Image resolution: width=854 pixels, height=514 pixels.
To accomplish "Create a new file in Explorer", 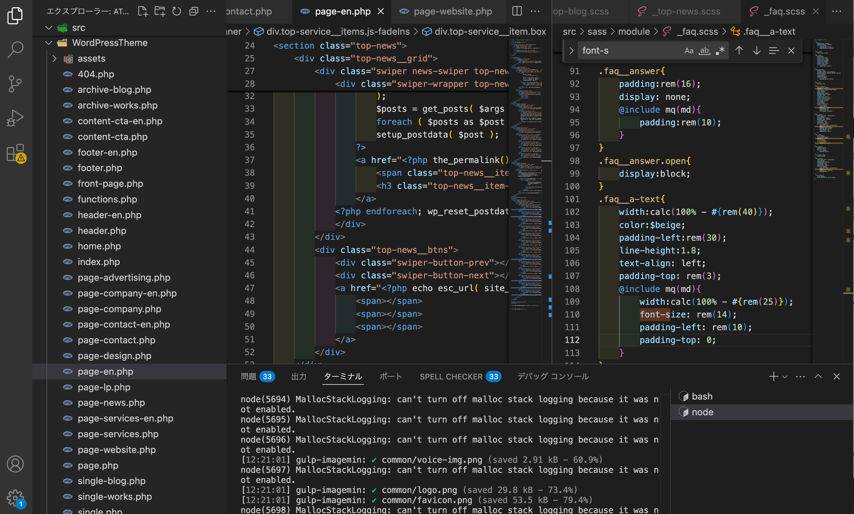I will click(x=143, y=12).
